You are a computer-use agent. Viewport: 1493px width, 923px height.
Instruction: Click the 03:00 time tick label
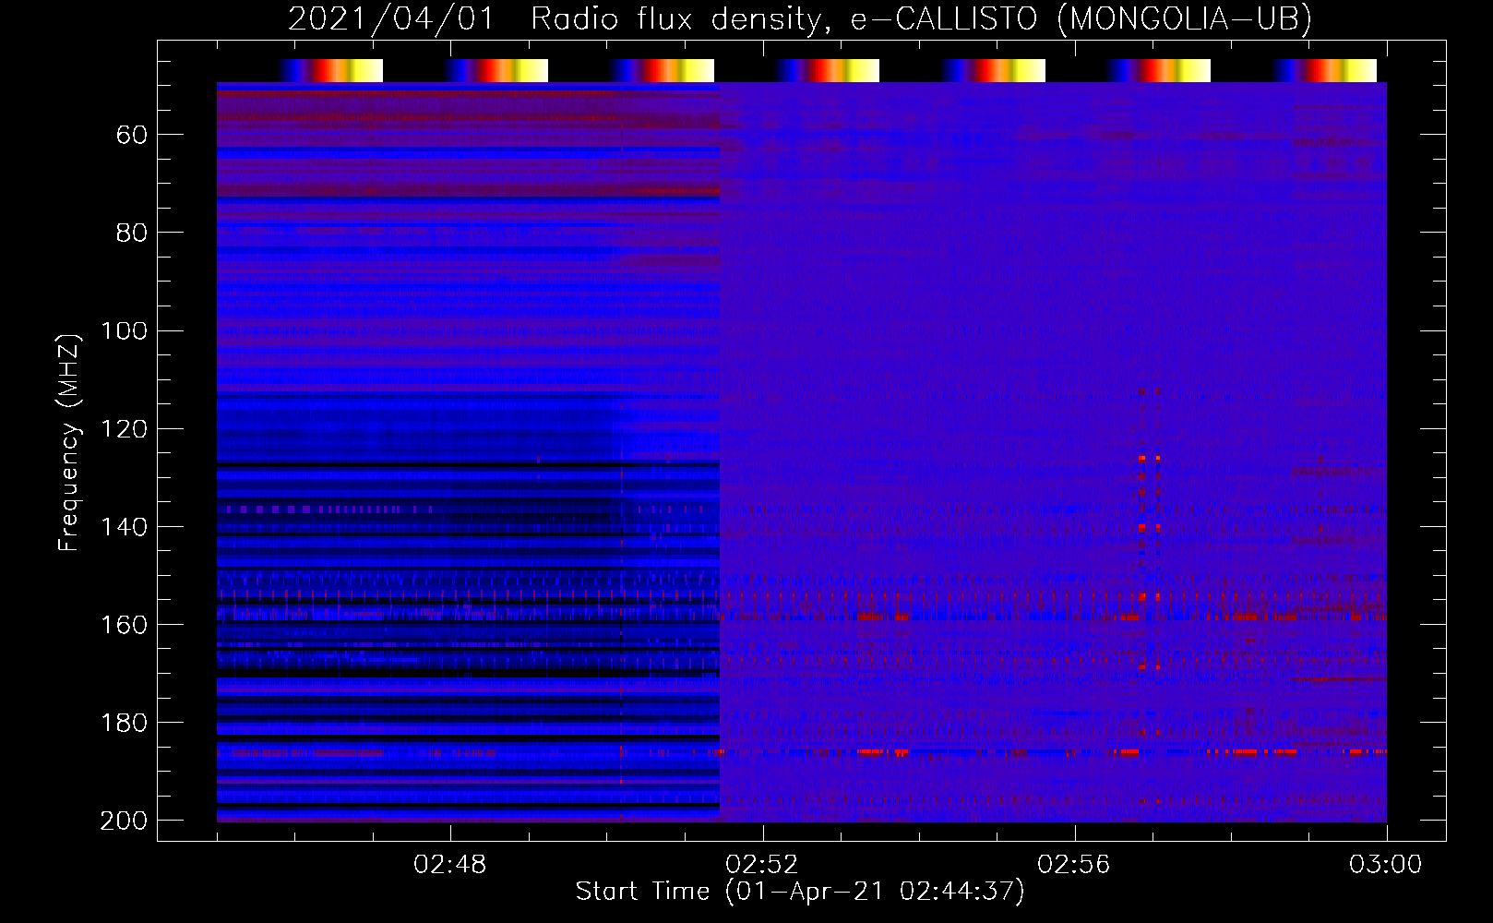pyautogui.click(x=1386, y=865)
